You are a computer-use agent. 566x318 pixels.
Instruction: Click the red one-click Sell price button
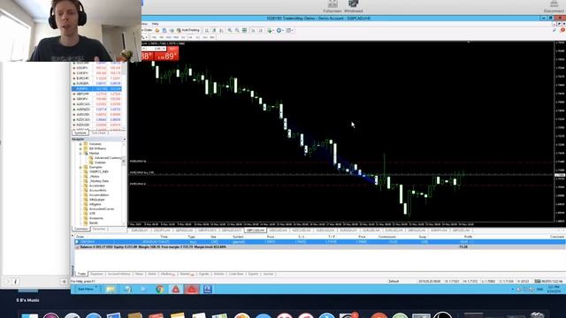[x=147, y=56]
